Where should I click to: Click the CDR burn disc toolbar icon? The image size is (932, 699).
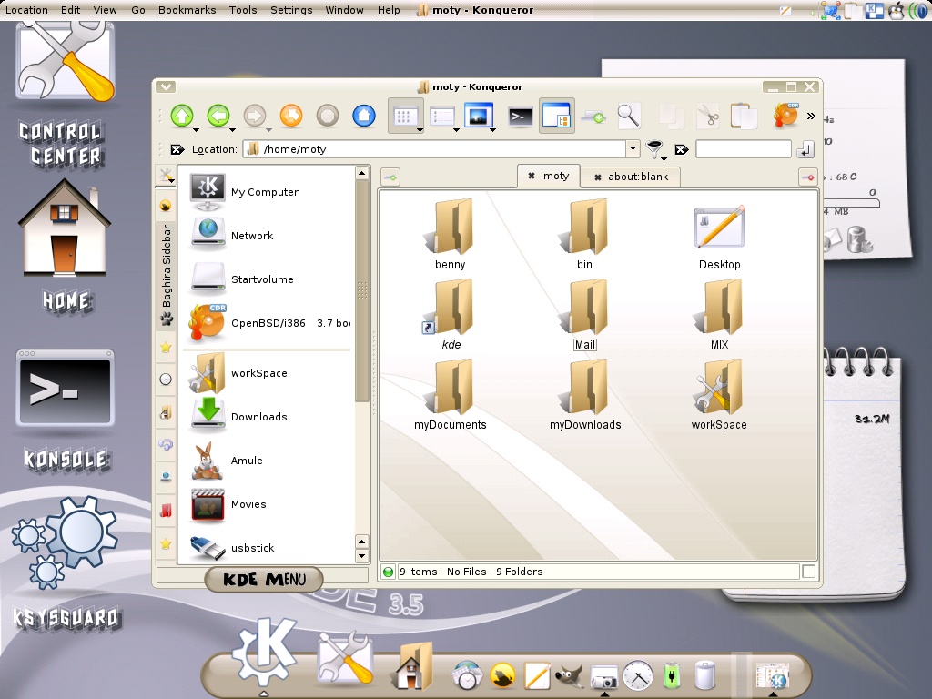(x=785, y=115)
